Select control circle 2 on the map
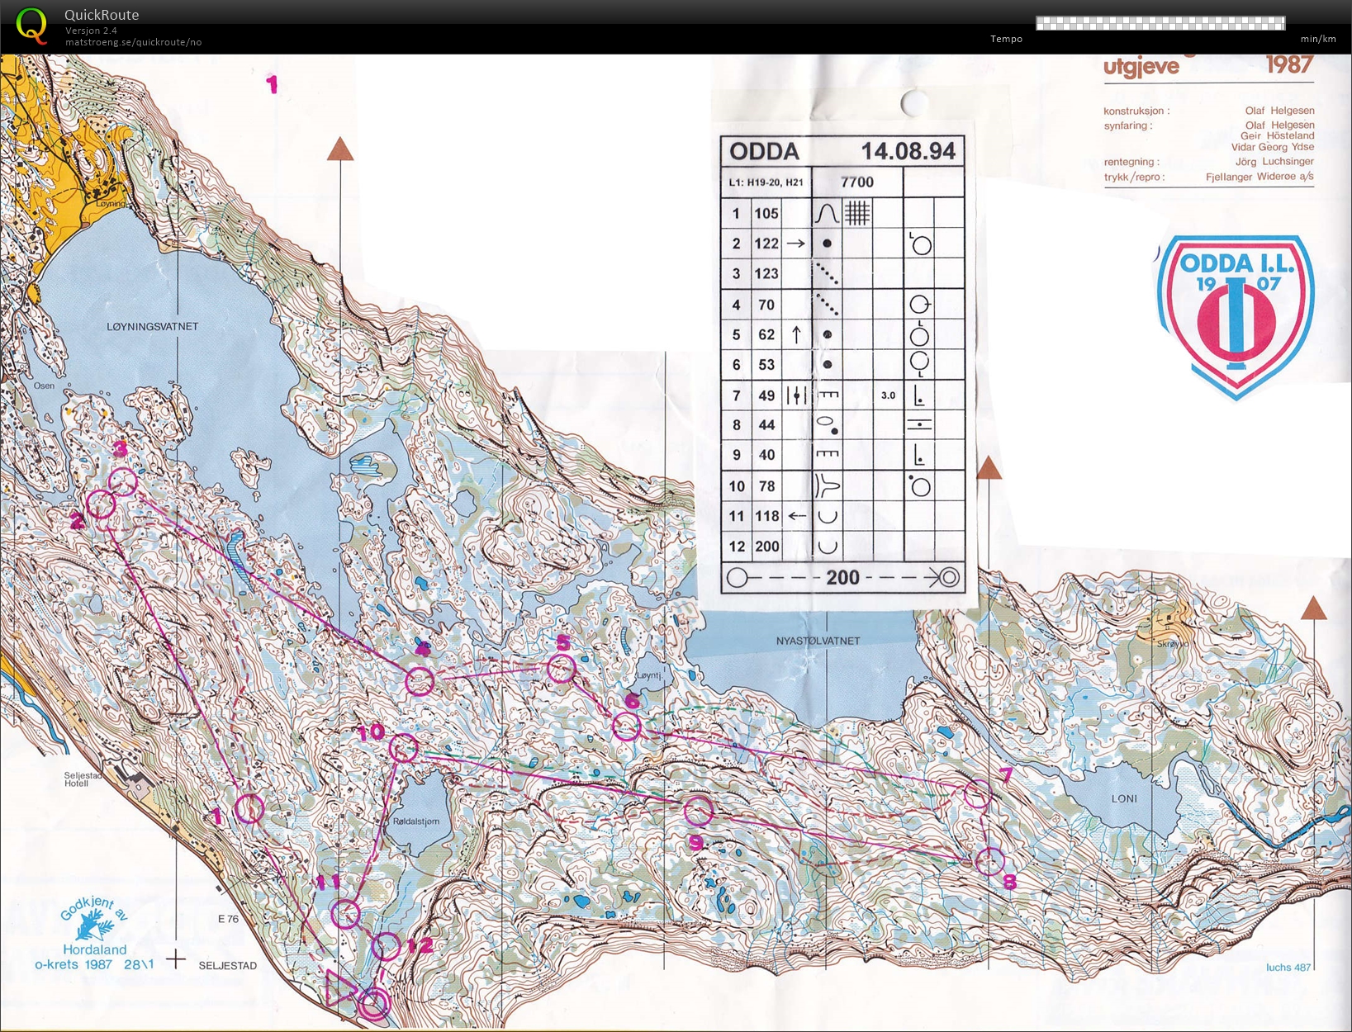 (101, 504)
